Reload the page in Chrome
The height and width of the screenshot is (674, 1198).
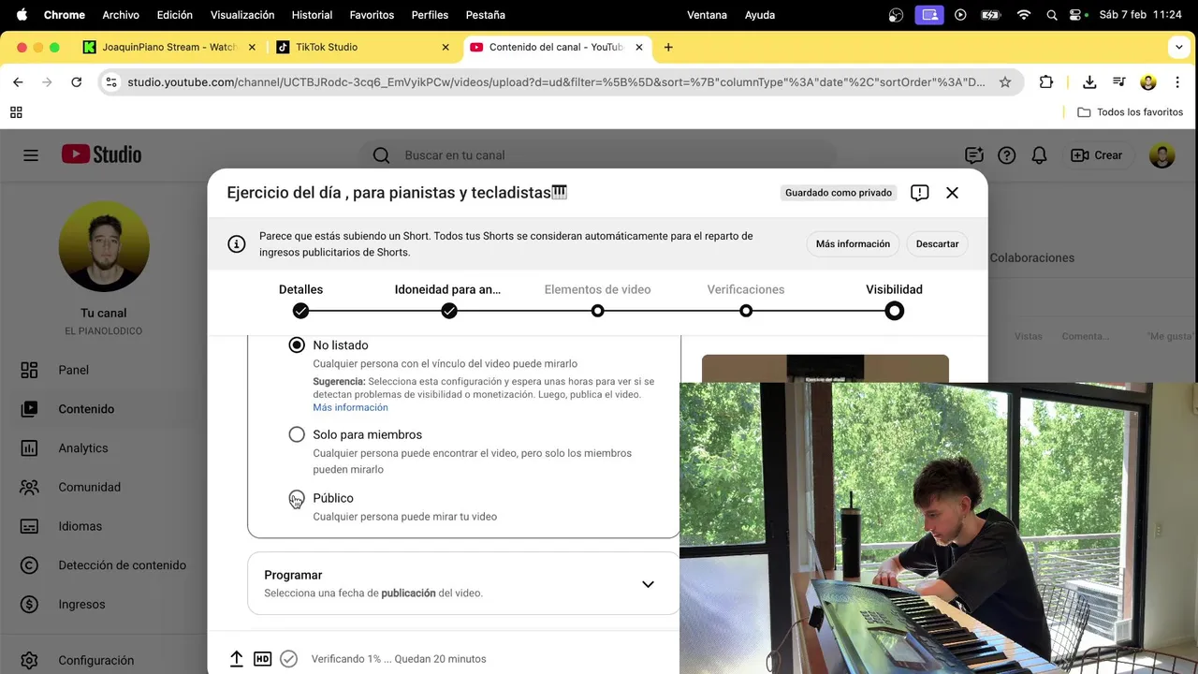77,82
